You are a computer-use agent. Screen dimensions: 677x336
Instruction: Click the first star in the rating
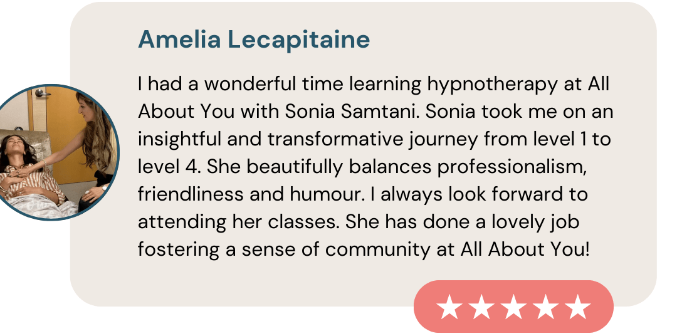(x=449, y=307)
